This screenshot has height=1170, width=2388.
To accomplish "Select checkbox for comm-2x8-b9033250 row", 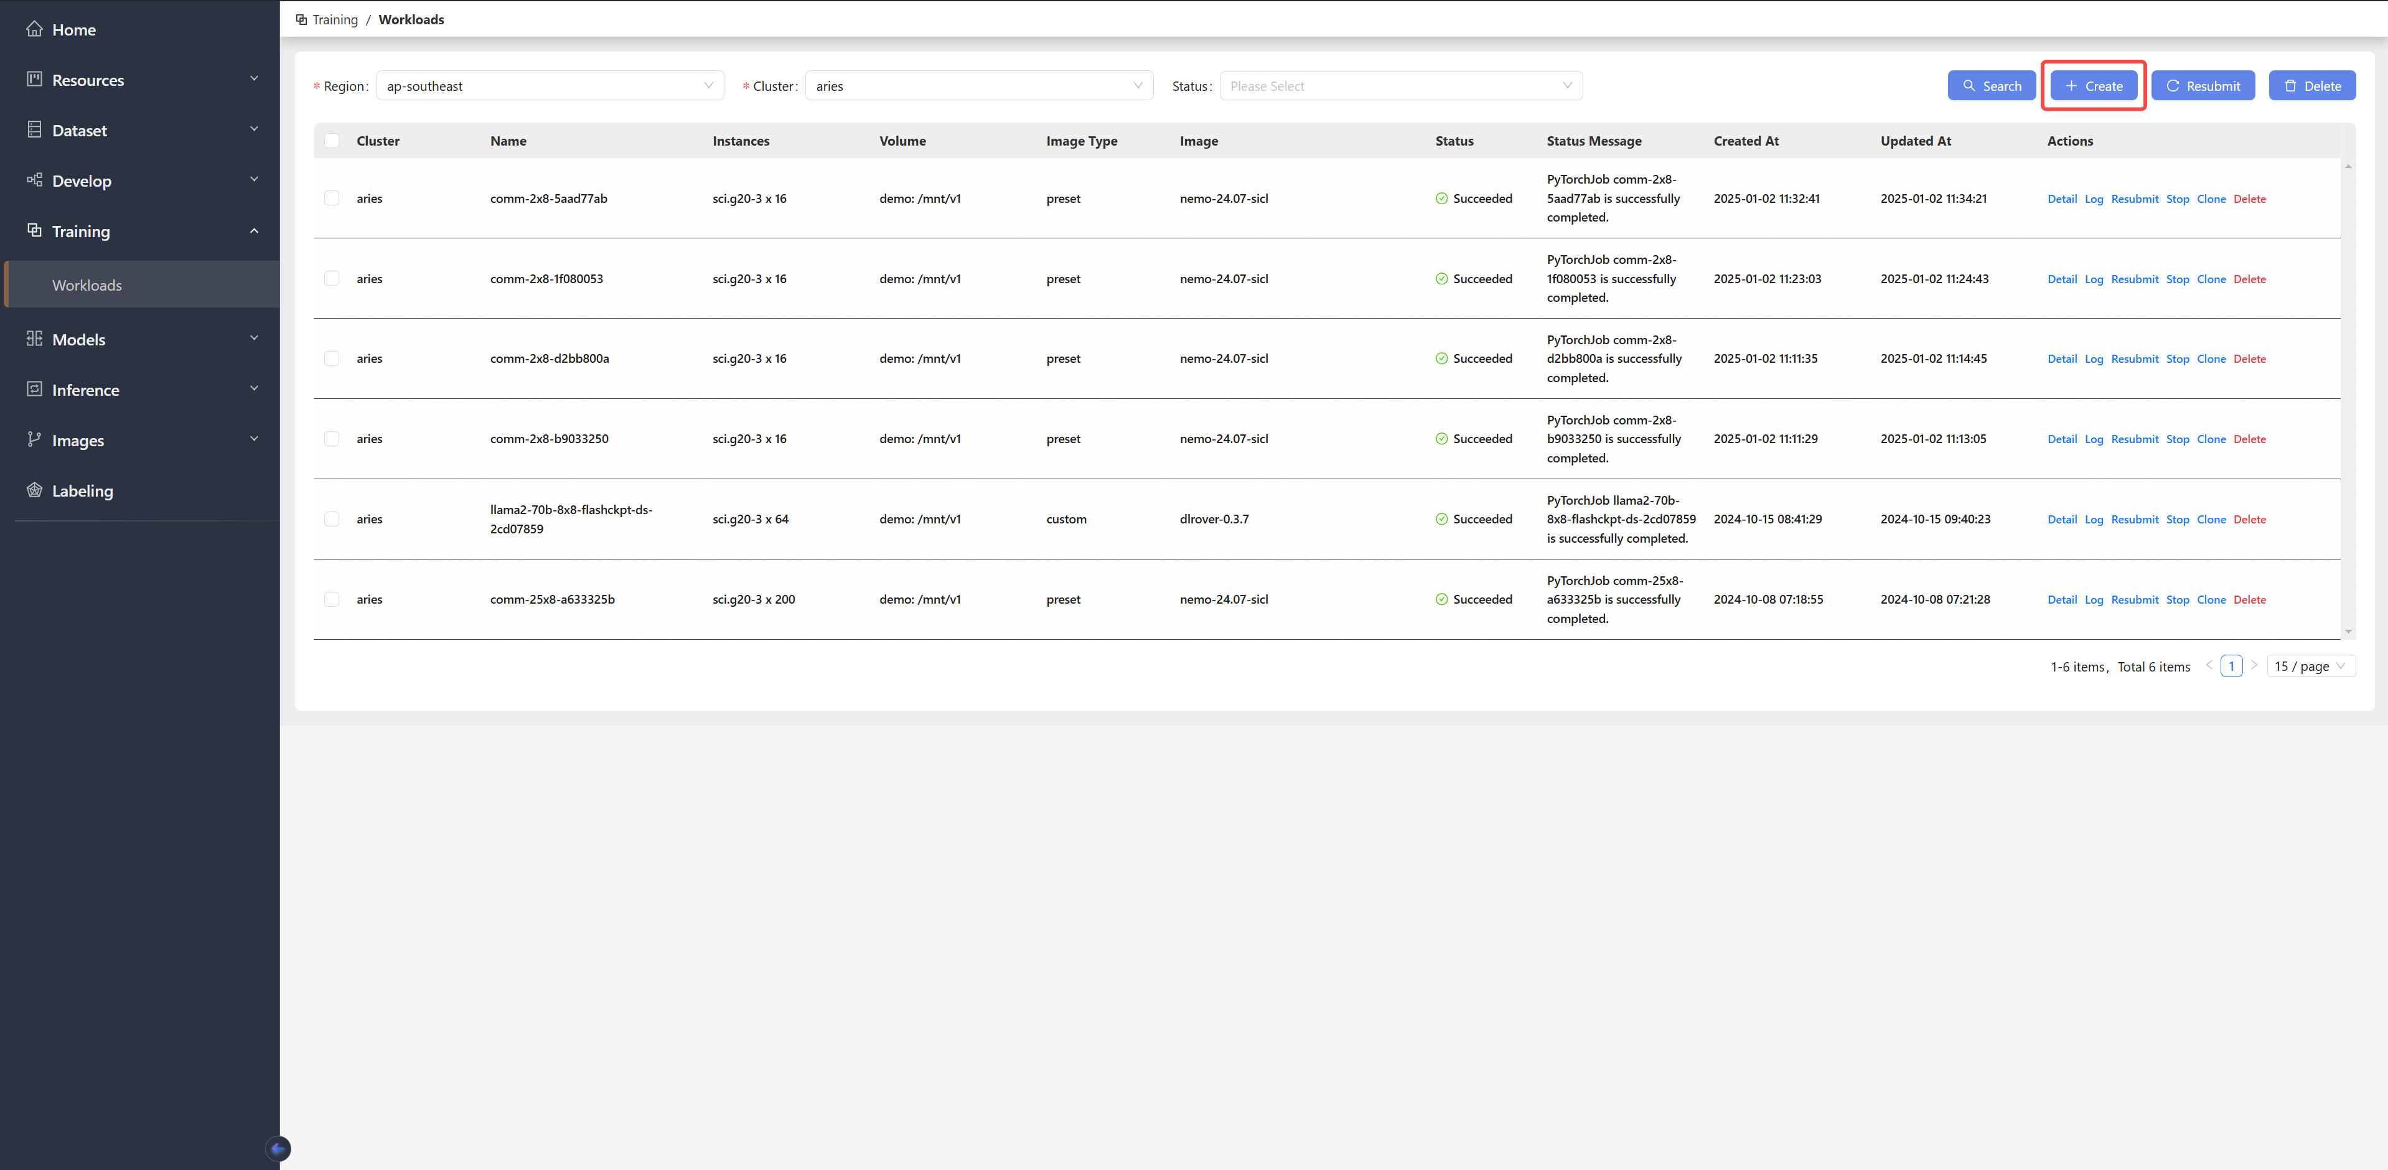I will point(332,439).
